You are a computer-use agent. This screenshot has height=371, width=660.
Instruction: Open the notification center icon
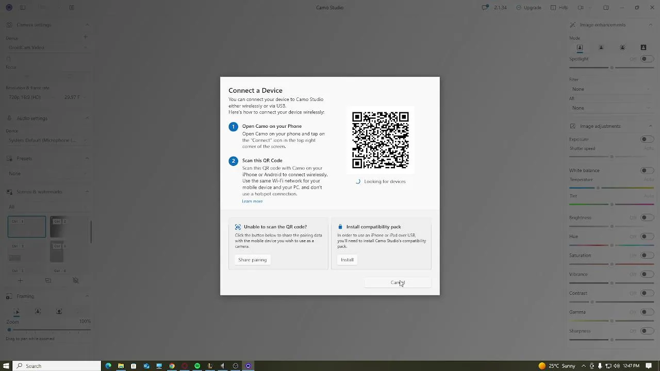point(649,366)
